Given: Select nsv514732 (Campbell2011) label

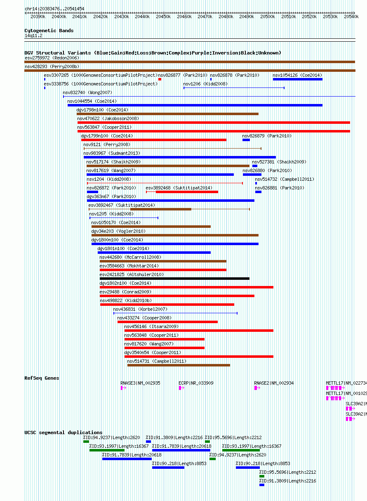Looking at the screenshot, I should pyautogui.click(x=285, y=179).
